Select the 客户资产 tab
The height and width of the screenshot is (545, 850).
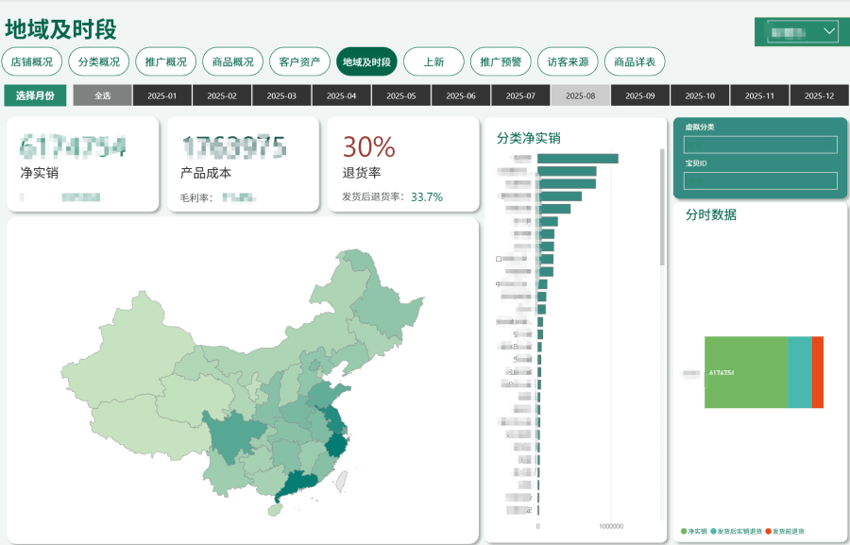(x=300, y=62)
